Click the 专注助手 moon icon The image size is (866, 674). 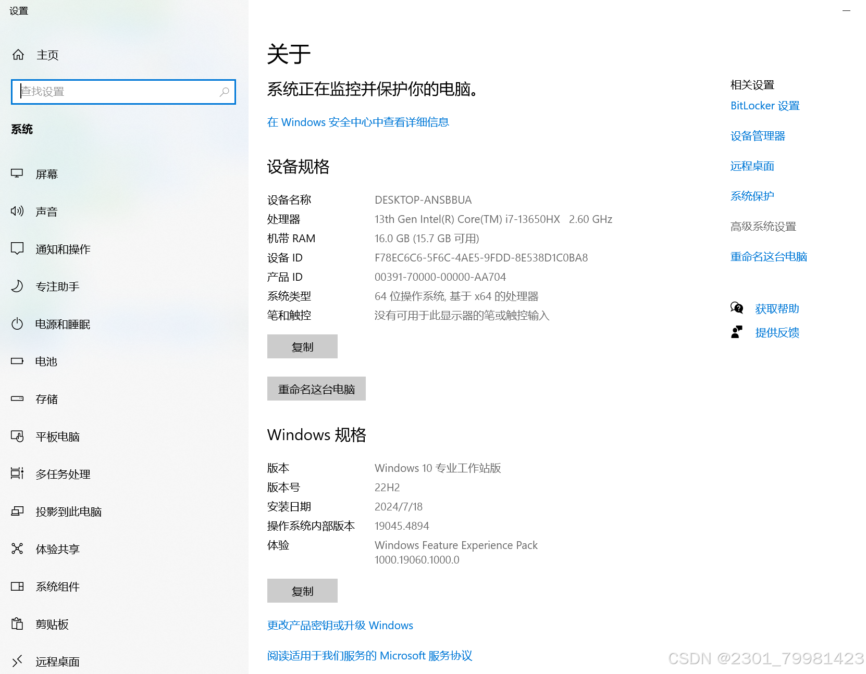tap(17, 286)
